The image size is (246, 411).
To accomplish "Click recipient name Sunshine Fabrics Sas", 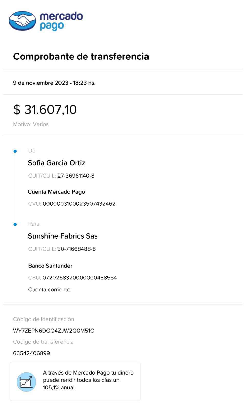I will 63,236.
